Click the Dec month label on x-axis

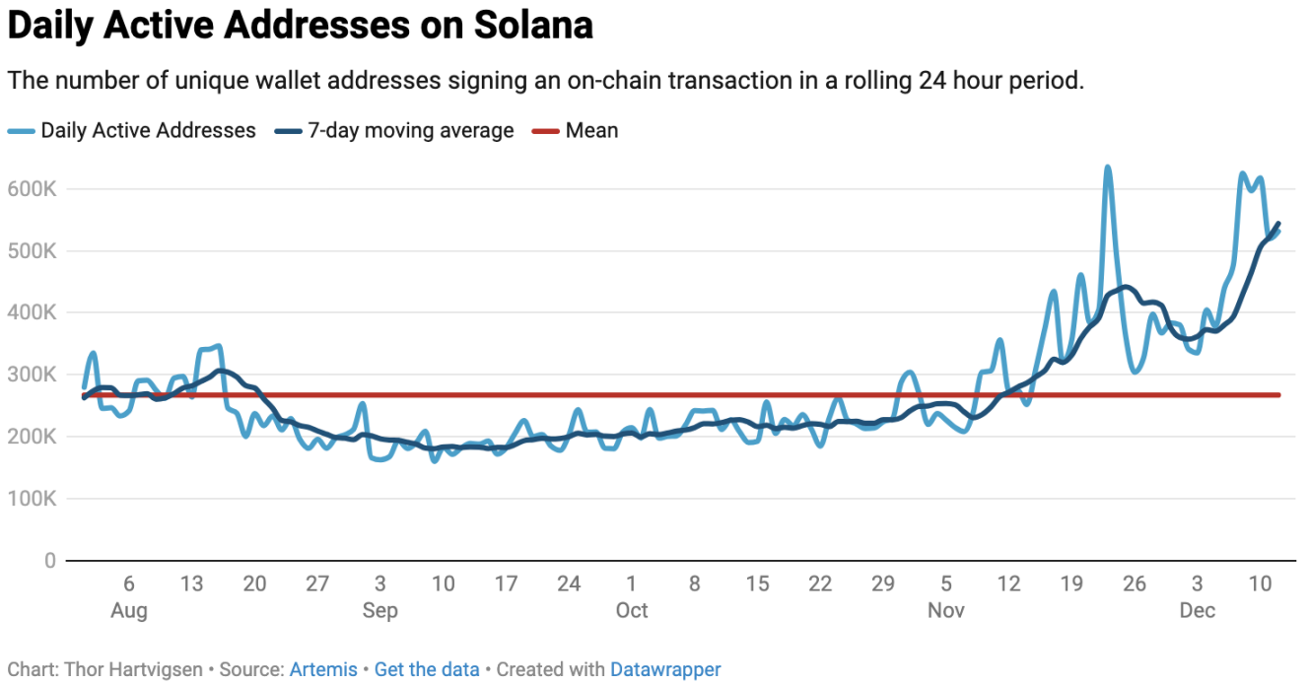pos(1198,611)
